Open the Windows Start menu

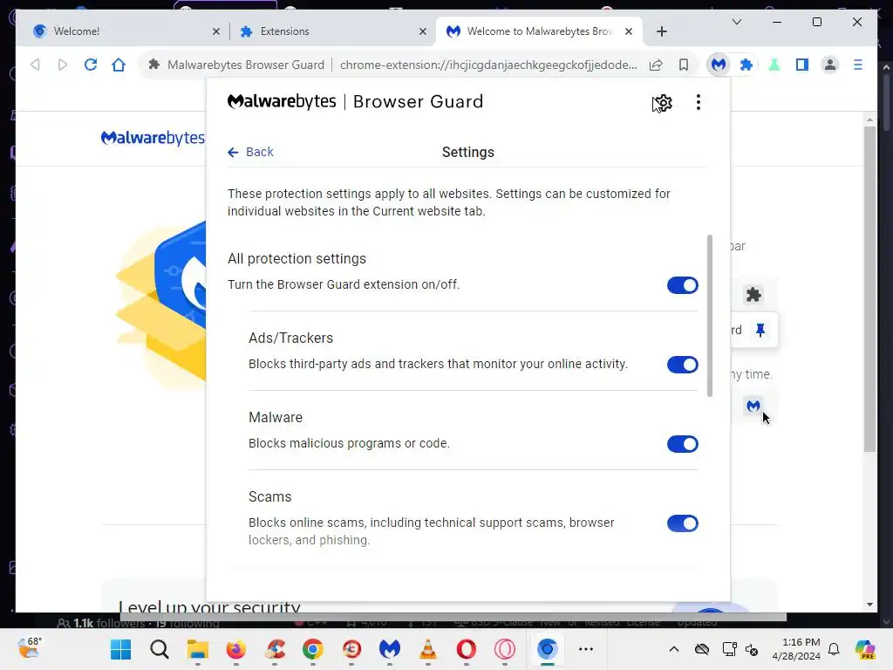pos(120,649)
